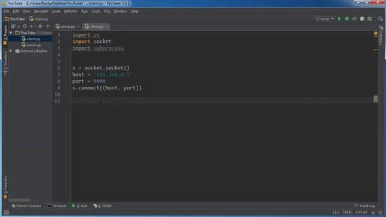Image resolution: width=386 pixels, height=217 pixels.
Task: Click cursor position 11:1 in status bar
Action: 336,212
